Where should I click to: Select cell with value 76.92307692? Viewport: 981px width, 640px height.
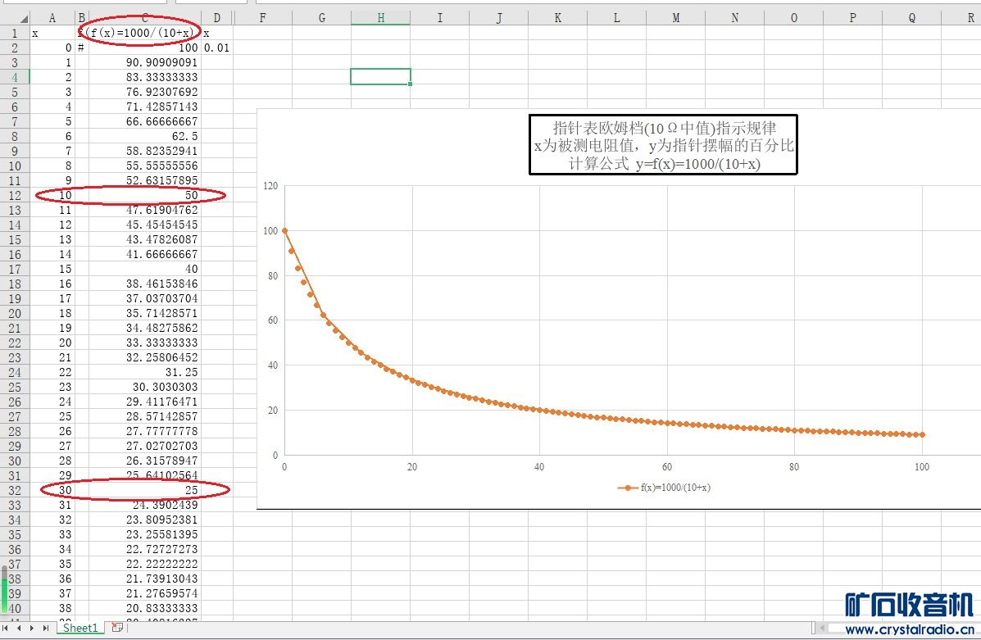pyautogui.click(x=144, y=92)
